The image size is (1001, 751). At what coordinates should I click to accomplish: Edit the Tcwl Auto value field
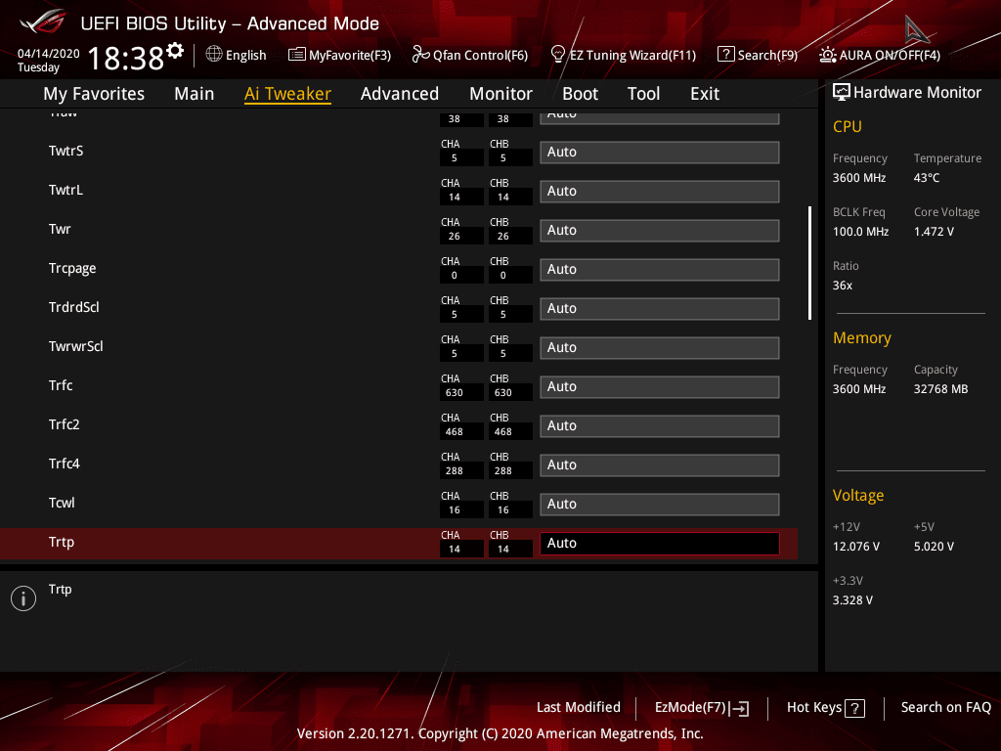pos(660,504)
